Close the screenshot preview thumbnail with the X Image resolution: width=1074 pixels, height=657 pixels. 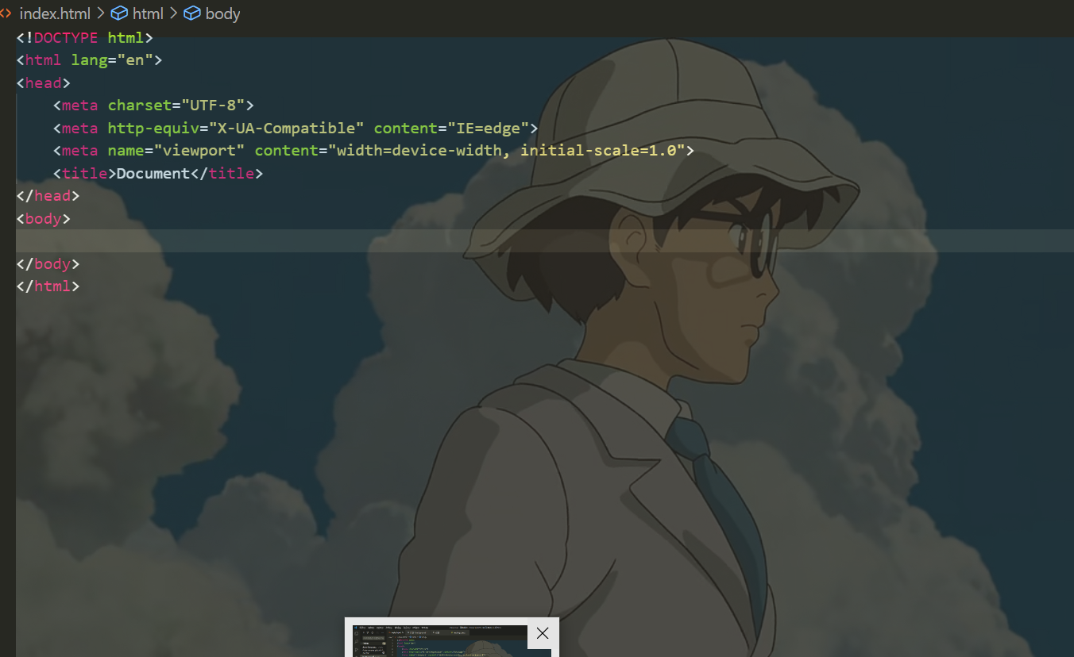click(x=543, y=633)
